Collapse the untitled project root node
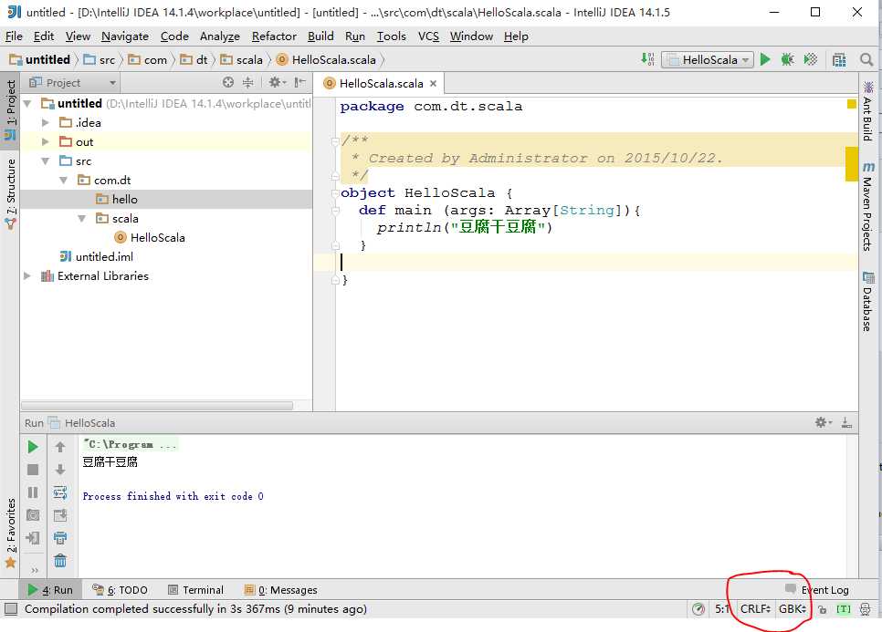The image size is (882, 632). click(x=27, y=103)
